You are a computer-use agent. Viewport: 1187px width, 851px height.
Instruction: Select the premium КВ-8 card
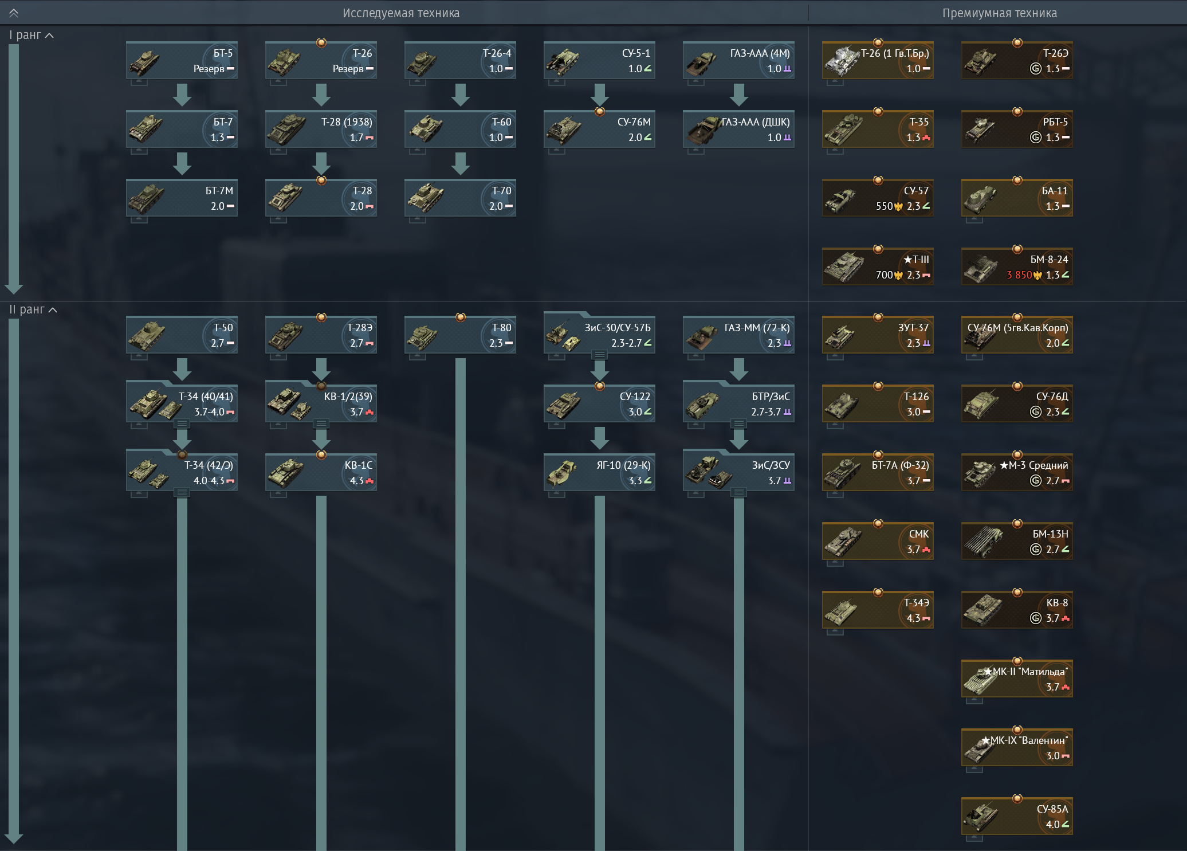point(1017,610)
